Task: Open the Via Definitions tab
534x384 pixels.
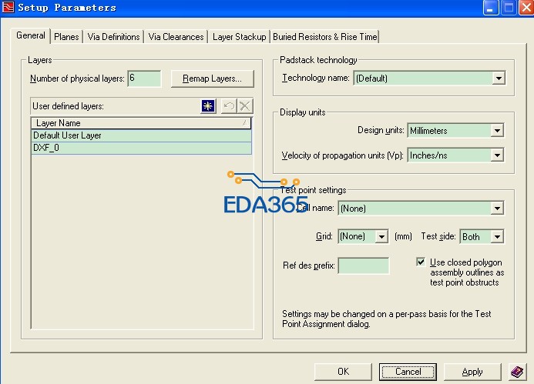Action: click(x=113, y=37)
